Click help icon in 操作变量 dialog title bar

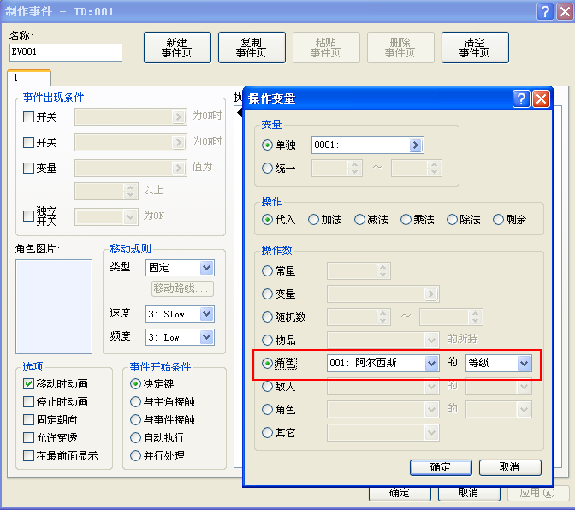click(521, 99)
